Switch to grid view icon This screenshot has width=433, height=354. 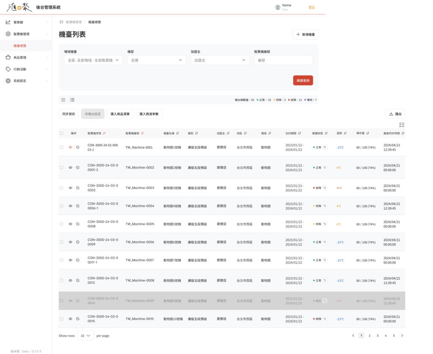(63, 100)
